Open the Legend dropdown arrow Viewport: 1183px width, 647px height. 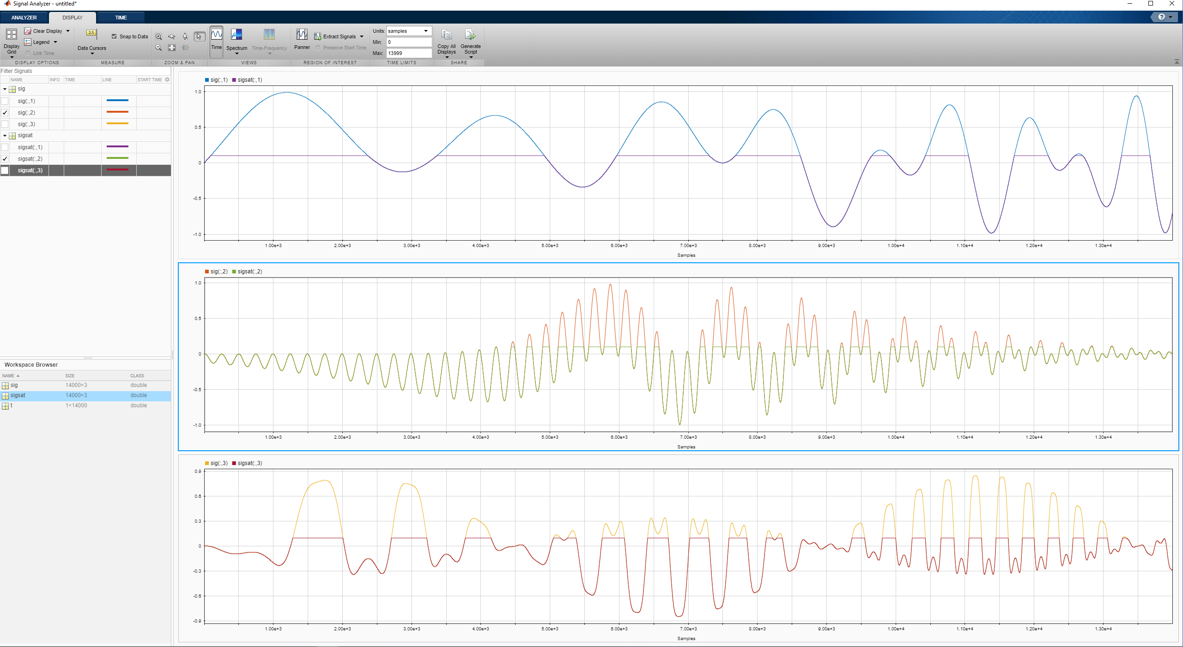click(55, 42)
